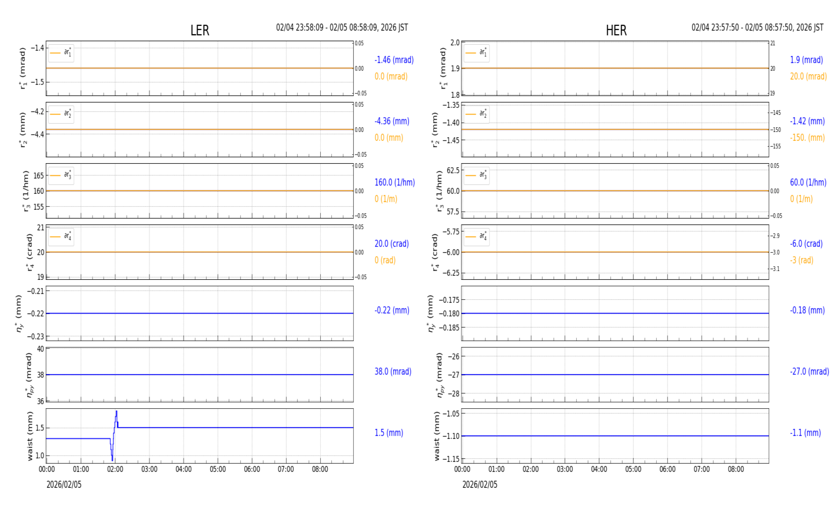Click the ∂r1* legend in LER's top plot

[x=61, y=53]
